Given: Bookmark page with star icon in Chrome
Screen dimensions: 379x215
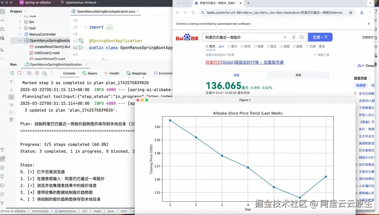Looking at the screenshot, I should point(351,13).
